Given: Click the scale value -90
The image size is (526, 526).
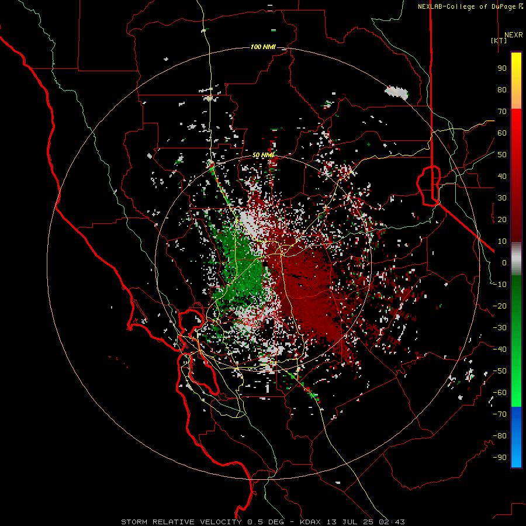Looking at the screenshot, I should pyautogui.click(x=500, y=458).
